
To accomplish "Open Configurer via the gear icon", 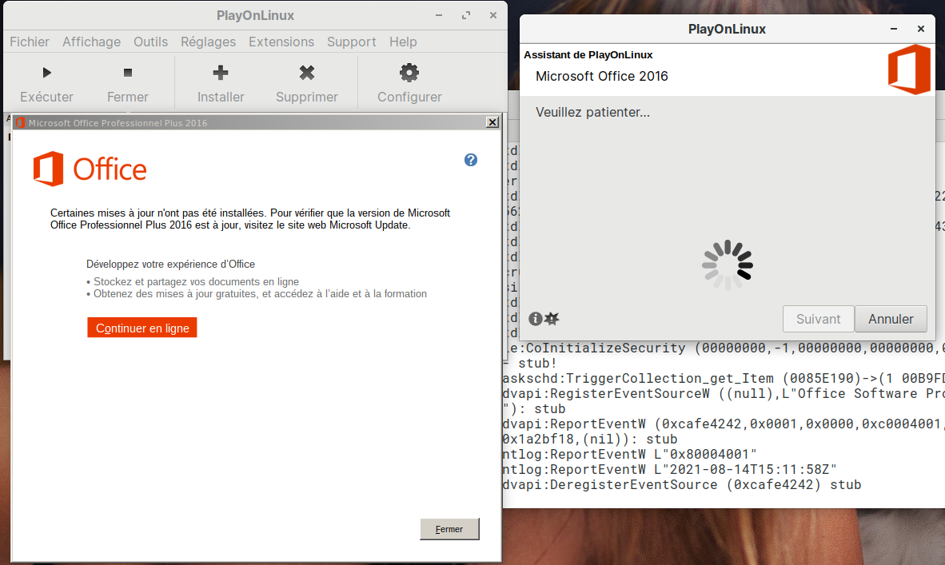I will click(x=409, y=74).
